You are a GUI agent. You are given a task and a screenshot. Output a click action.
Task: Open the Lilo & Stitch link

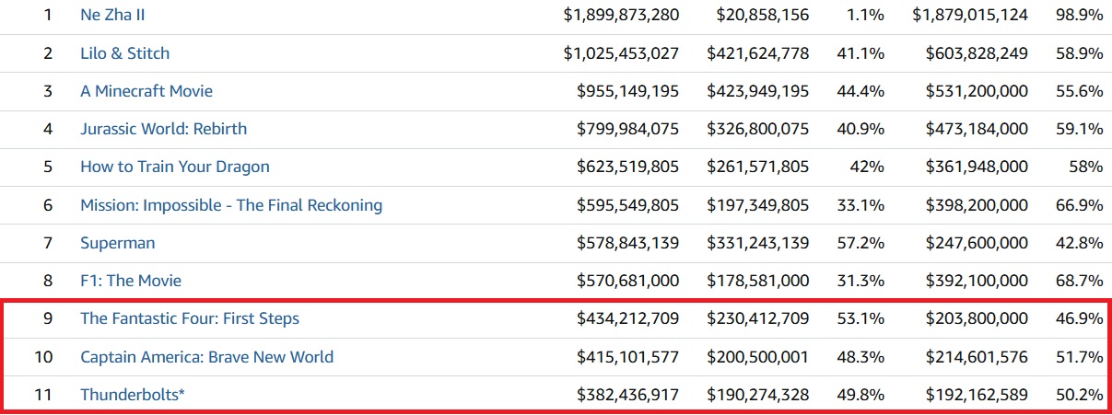125,53
